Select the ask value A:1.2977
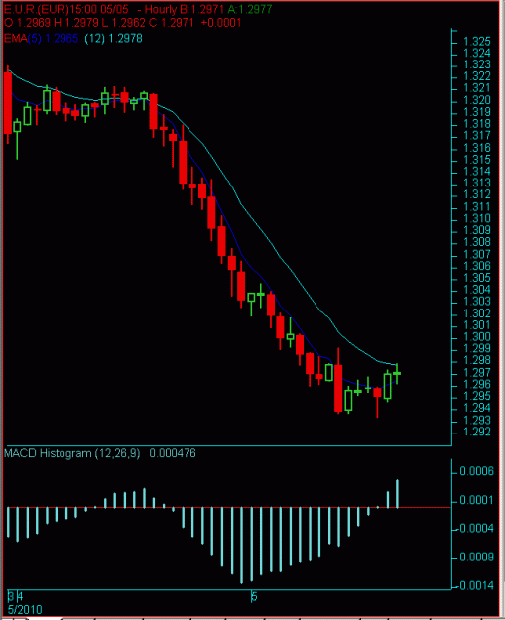Screen dimensions: 505x620 point(250,9)
